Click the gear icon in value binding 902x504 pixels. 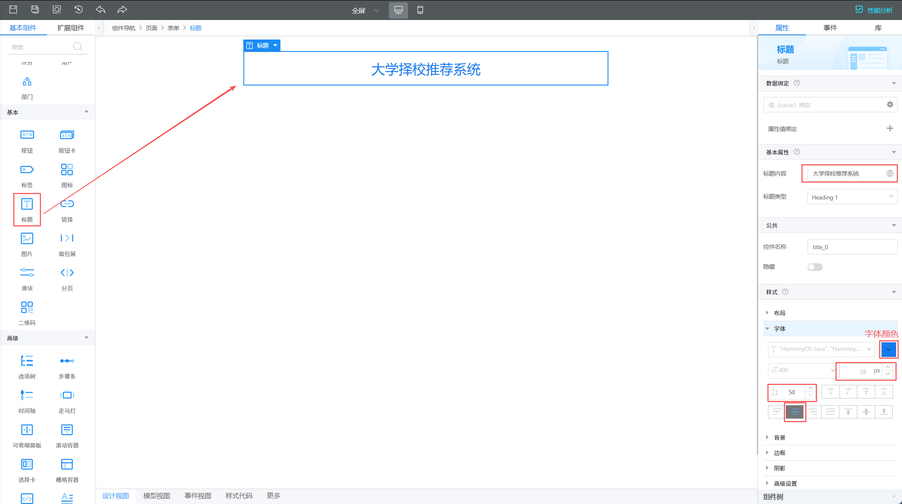[x=890, y=105]
